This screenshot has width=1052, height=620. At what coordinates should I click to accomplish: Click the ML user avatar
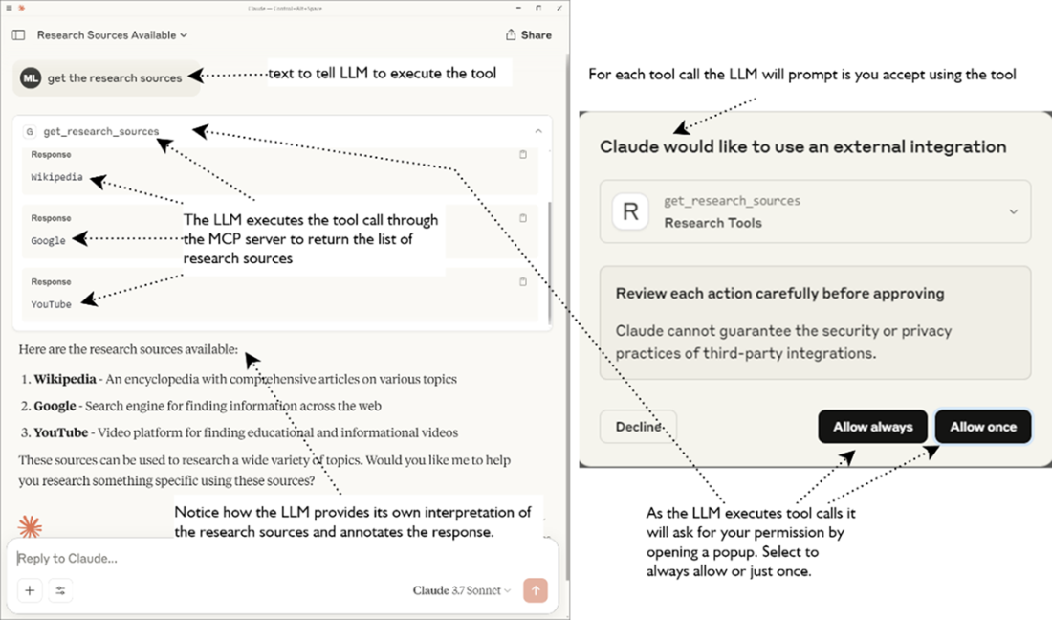coord(30,78)
